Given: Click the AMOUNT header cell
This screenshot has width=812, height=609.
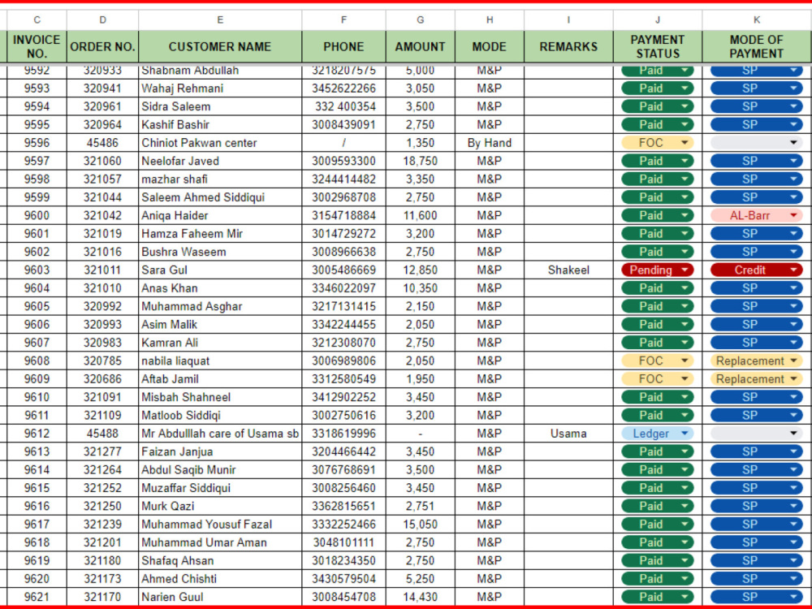Looking at the screenshot, I should 421,46.
